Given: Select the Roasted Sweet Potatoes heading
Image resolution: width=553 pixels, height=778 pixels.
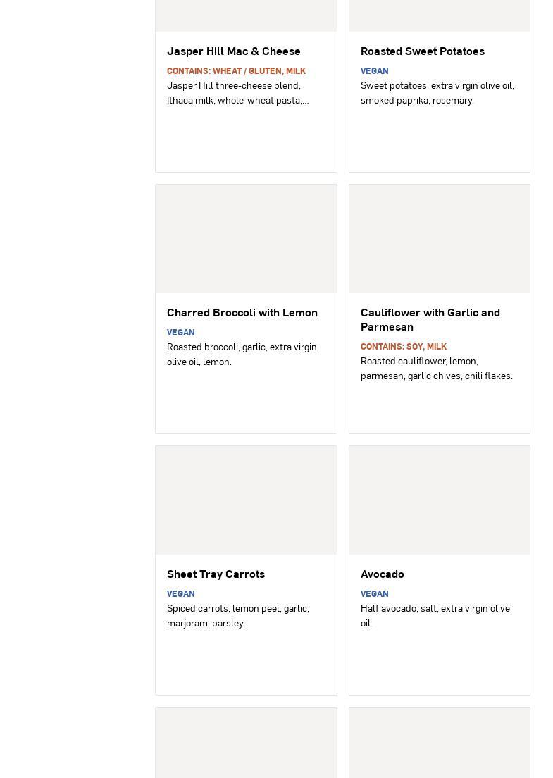Looking at the screenshot, I should pyautogui.click(x=422, y=51).
